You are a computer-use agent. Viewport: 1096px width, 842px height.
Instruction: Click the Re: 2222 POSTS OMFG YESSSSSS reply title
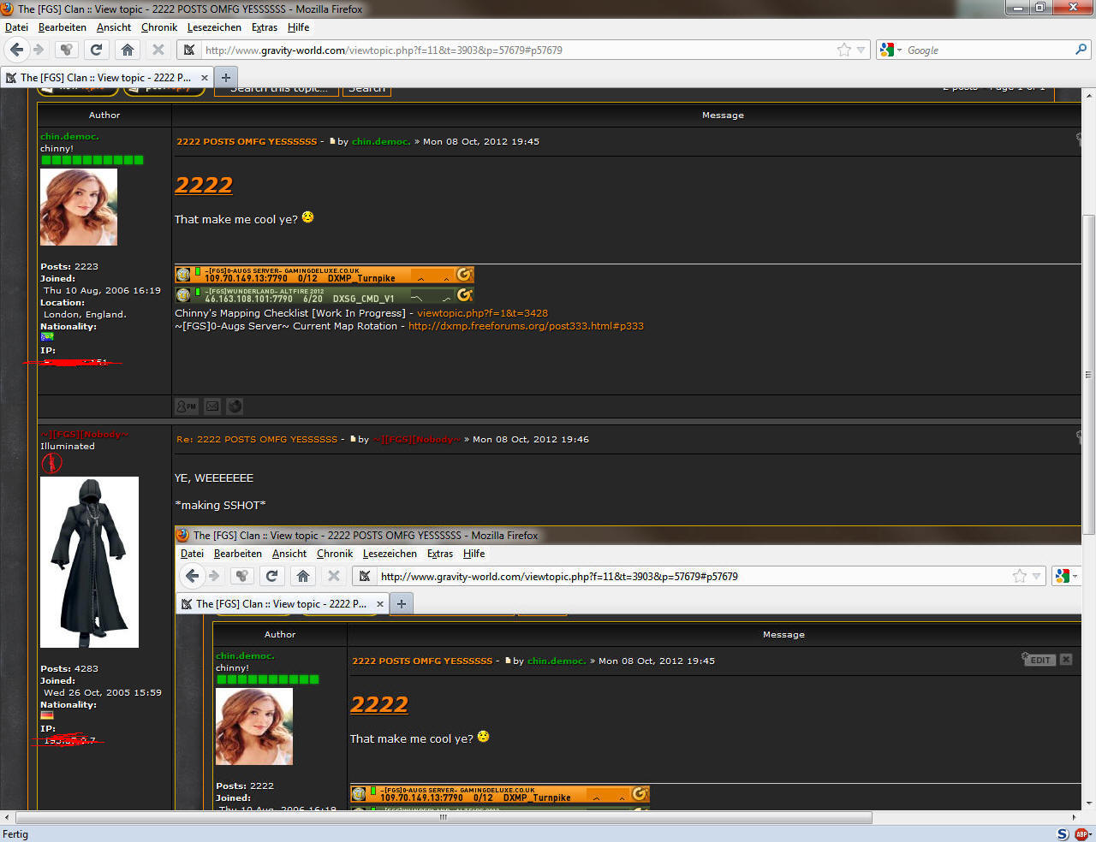[x=257, y=440]
